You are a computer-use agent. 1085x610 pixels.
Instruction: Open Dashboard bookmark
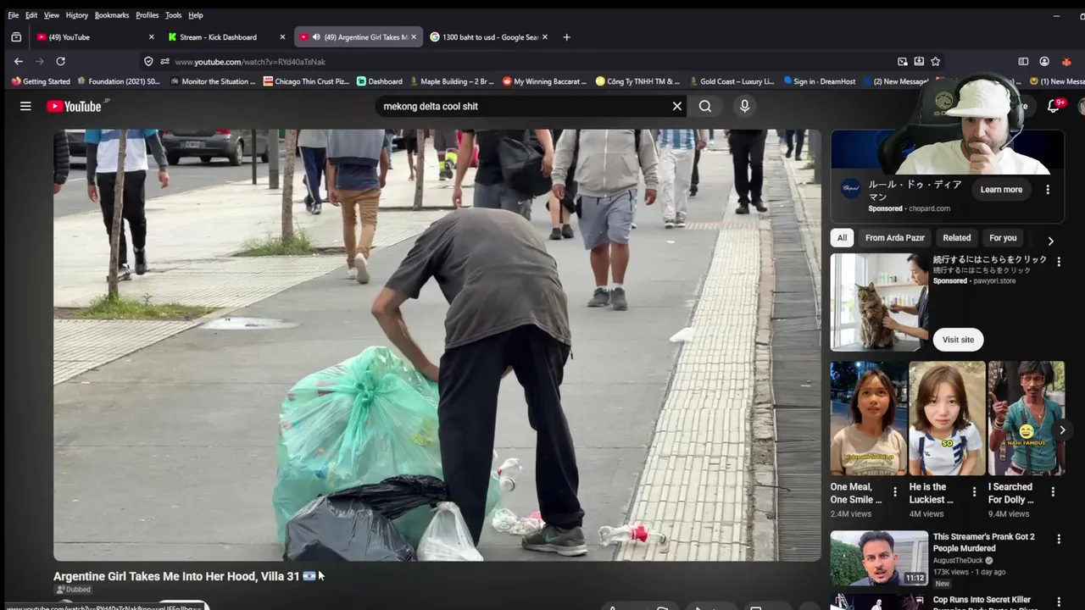pyautogui.click(x=380, y=81)
